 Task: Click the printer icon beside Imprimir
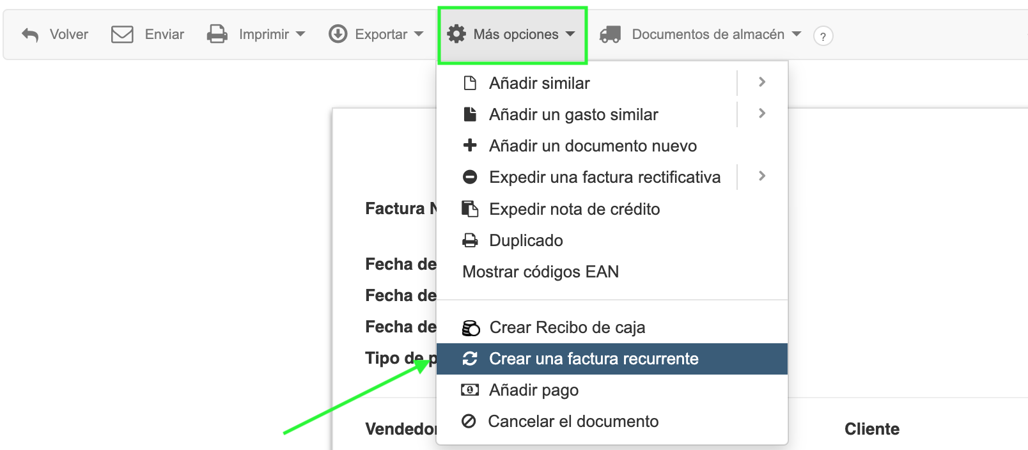(217, 35)
